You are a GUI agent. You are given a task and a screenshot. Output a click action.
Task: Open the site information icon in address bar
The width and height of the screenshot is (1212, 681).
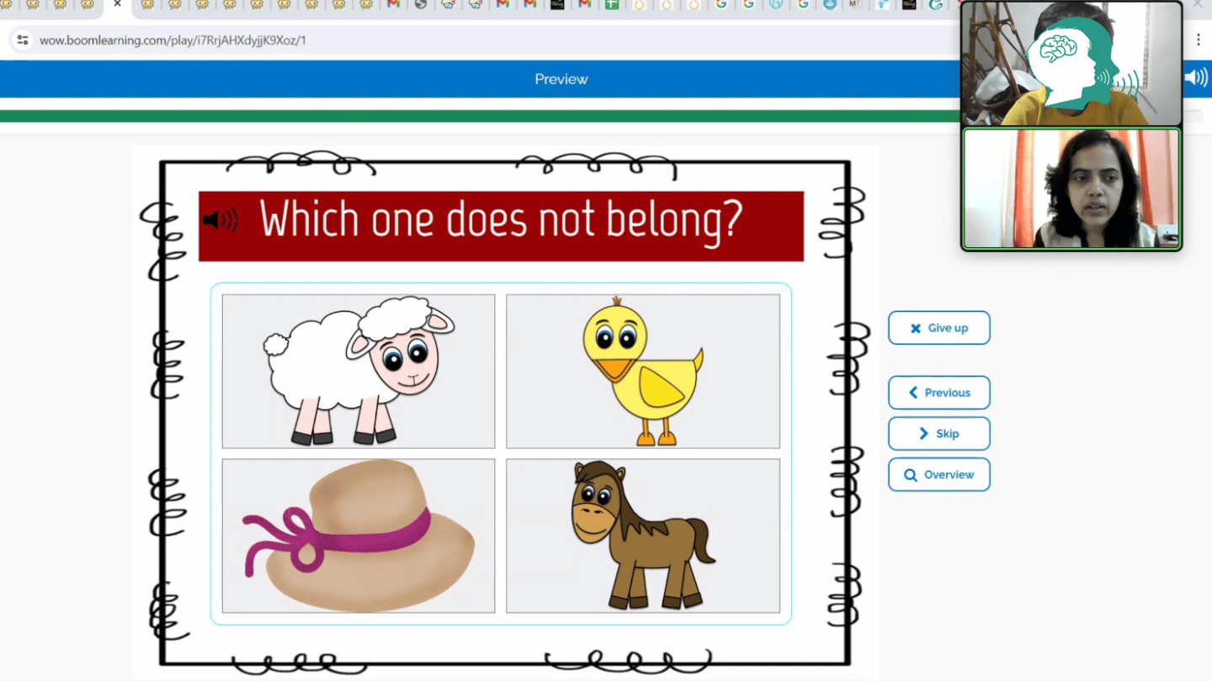[23, 40]
